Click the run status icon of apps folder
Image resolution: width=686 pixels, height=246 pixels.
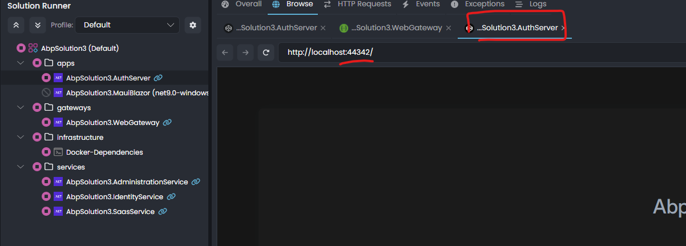pyautogui.click(x=37, y=63)
